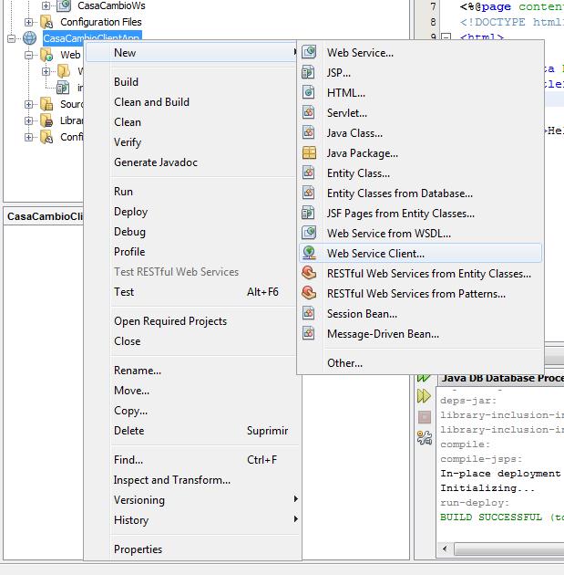Click the Configuration Files folder icon
Image resolution: width=564 pixels, height=575 pixels.
46,22
